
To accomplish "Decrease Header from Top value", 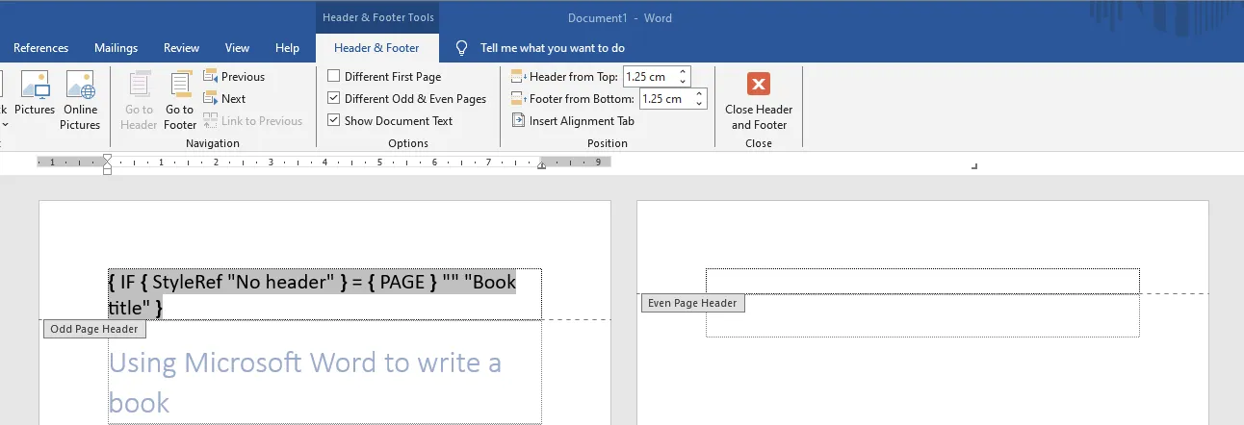I will coord(683,82).
